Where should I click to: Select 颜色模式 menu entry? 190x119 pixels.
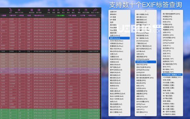(x=113, y=15)
